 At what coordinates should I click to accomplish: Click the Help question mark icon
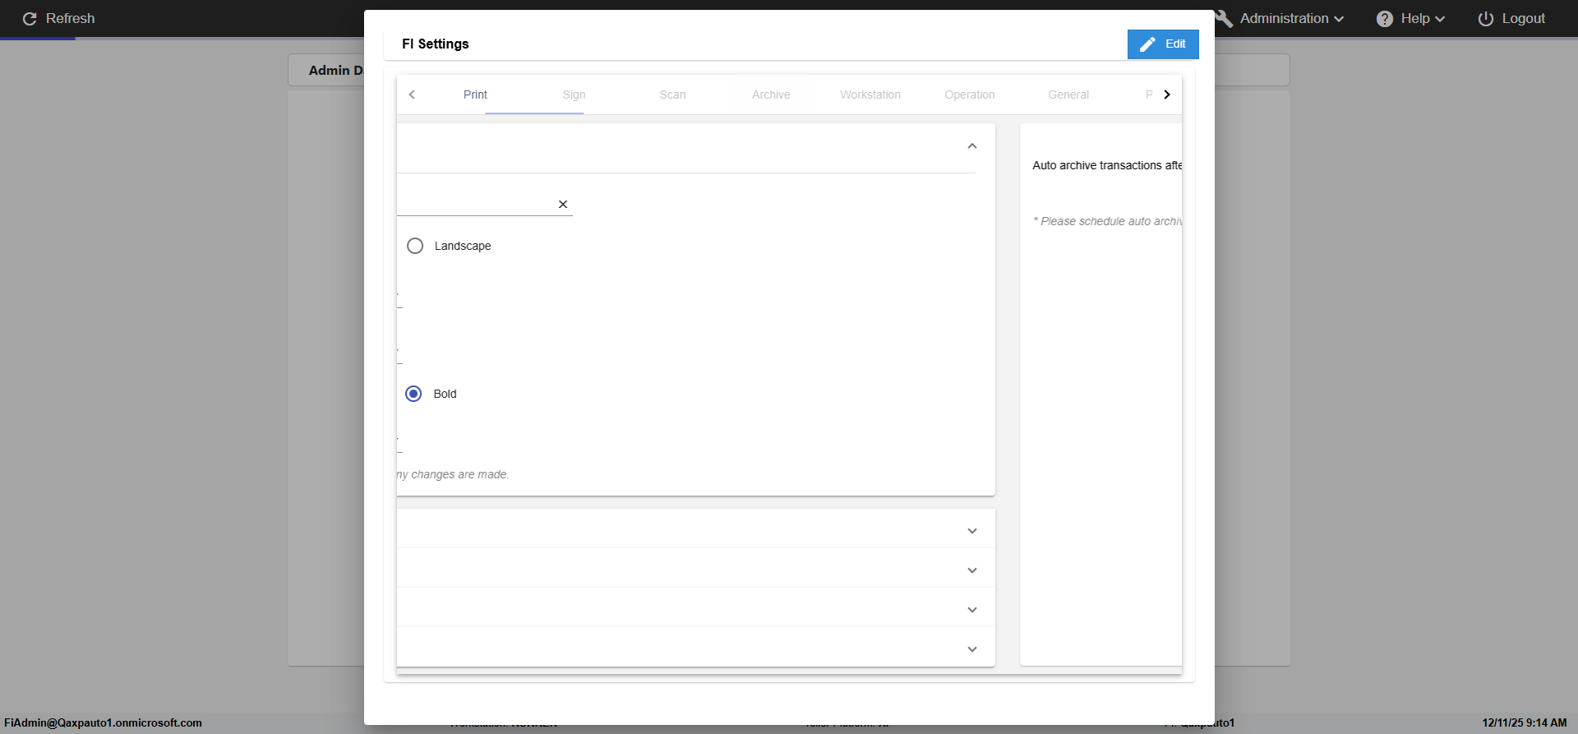1385,19
